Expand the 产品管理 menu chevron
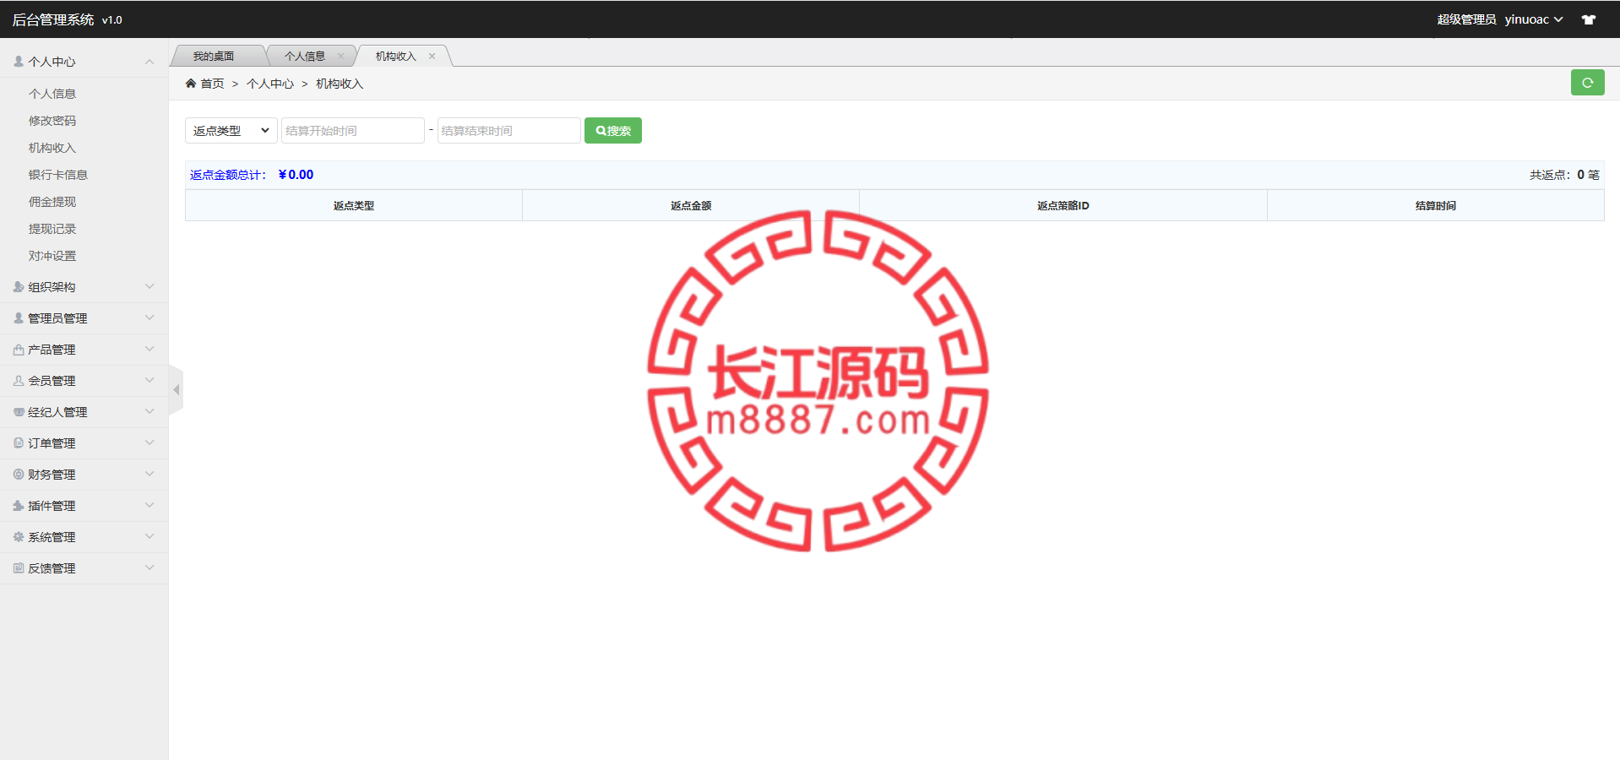This screenshot has width=1620, height=760. click(x=149, y=350)
